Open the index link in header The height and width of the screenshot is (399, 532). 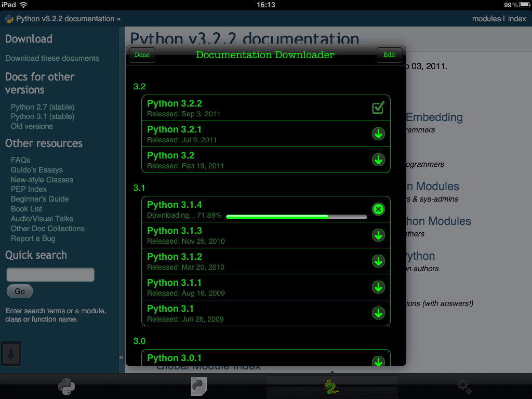517,19
